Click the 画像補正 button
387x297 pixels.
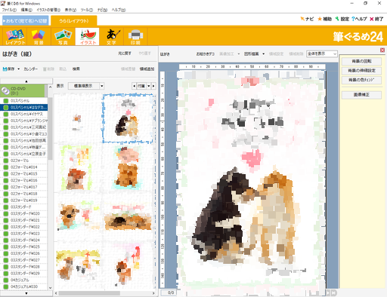click(361, 94)
